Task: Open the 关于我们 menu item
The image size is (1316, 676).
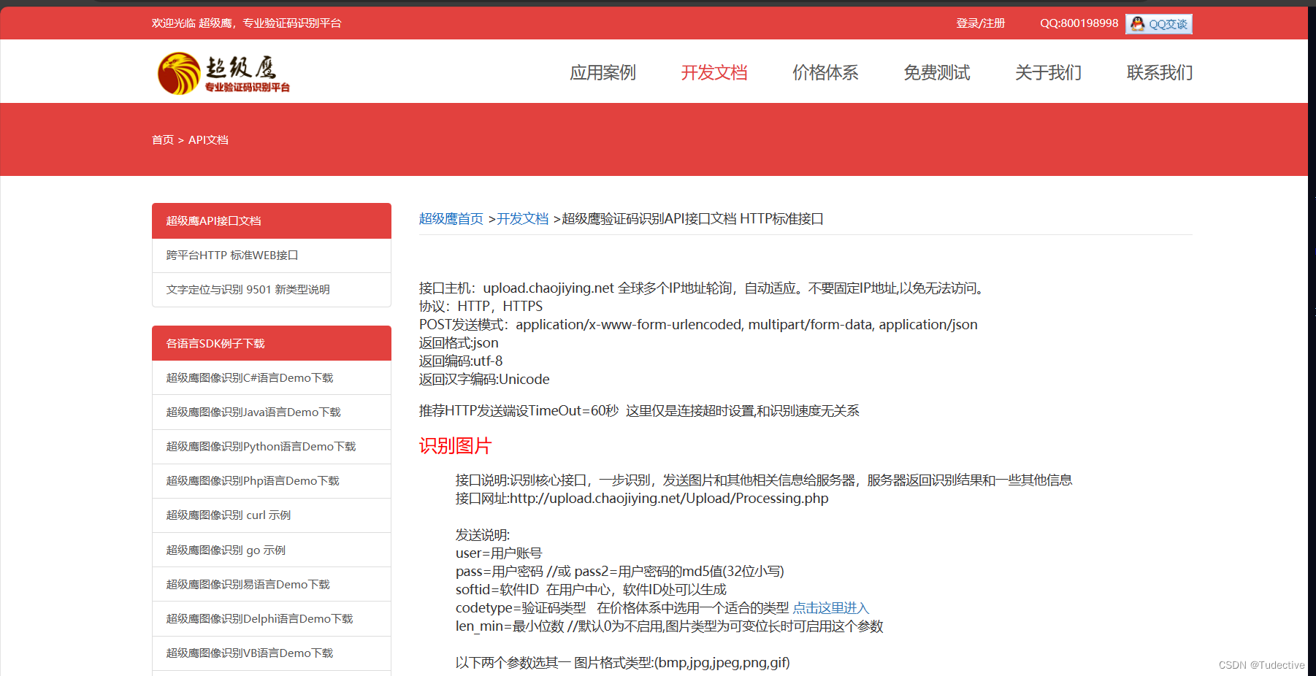Action: pyautogui.click(x=1048, y=72)
